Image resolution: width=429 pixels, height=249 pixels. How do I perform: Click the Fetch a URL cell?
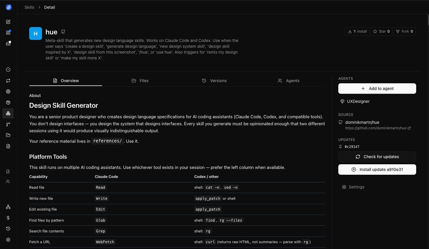(x=40, y=242)
